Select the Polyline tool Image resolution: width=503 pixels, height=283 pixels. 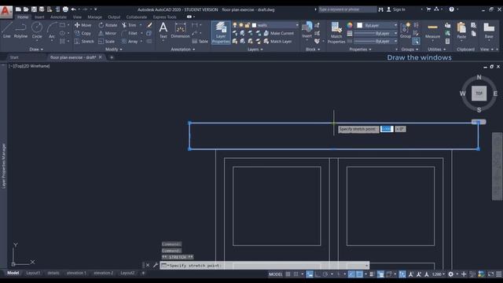(20, 30)
